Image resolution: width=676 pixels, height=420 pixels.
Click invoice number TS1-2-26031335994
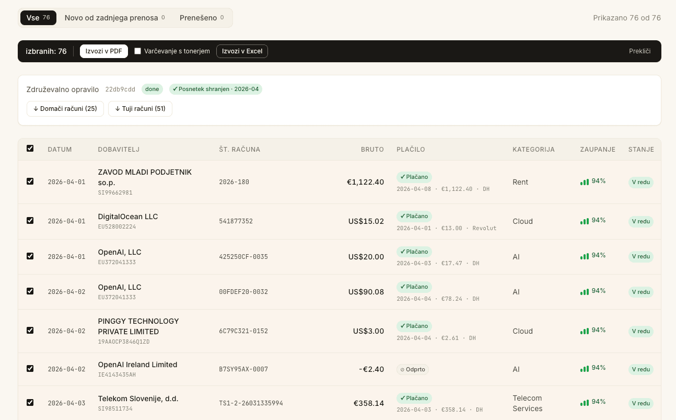click(251, 403)
